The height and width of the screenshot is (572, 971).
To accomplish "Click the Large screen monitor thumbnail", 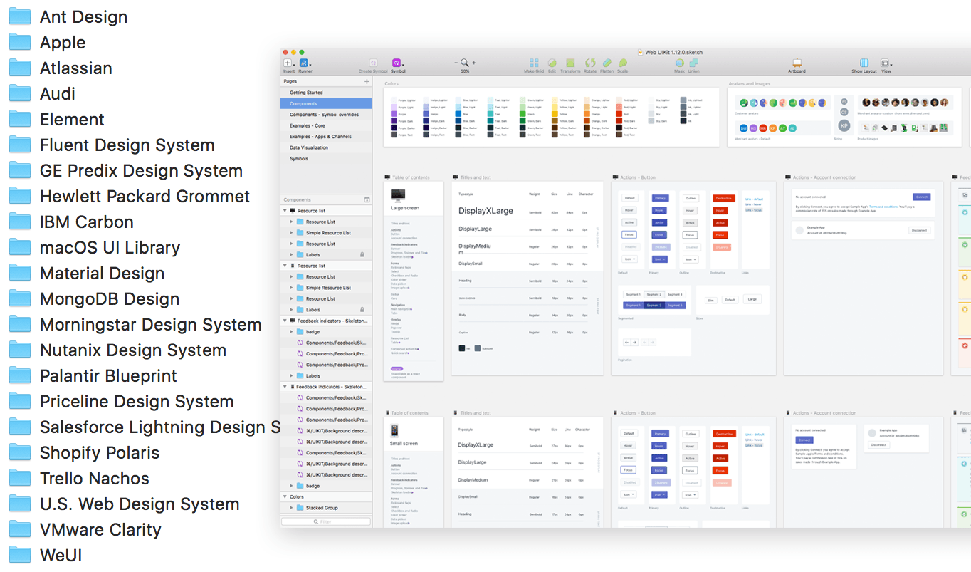I will point(398,195).
